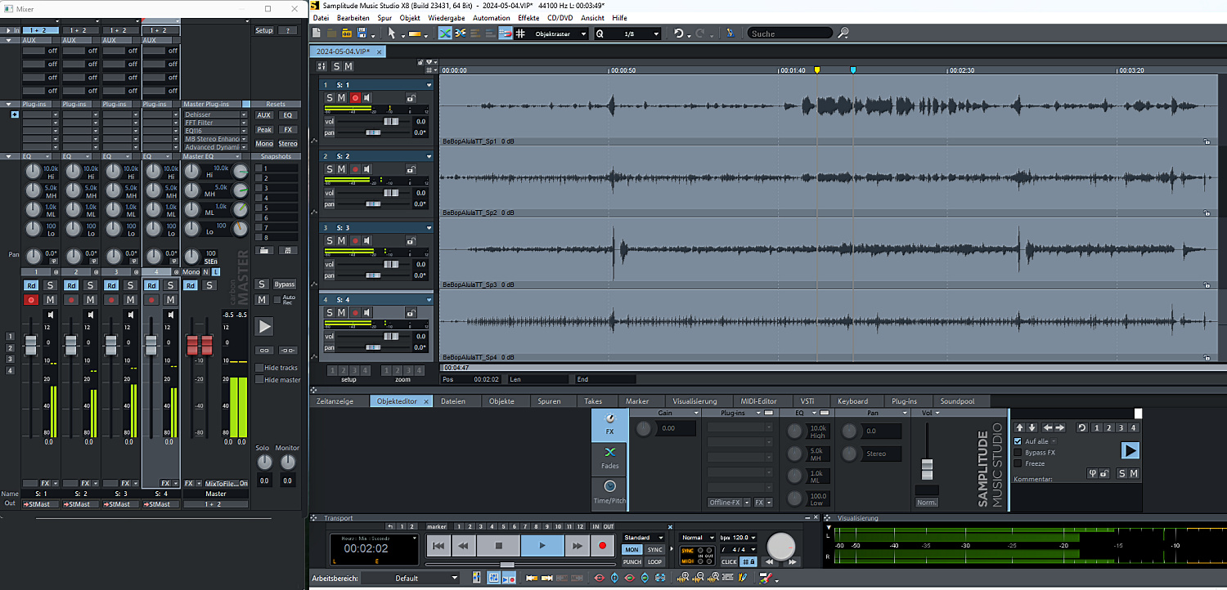Switch to the MIDI-Editor tab
The image size is (1227, 590).
click(x=758, y=401)
